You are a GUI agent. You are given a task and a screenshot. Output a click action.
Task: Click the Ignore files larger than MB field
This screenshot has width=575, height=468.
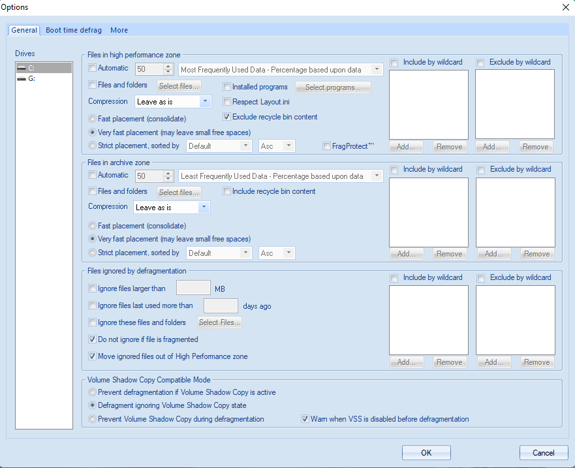[x=193, y=288]
